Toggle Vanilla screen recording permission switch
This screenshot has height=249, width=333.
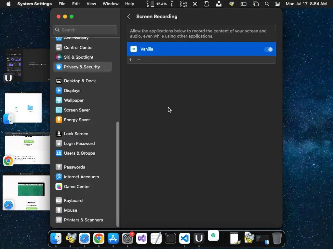(x=268, y=49)
